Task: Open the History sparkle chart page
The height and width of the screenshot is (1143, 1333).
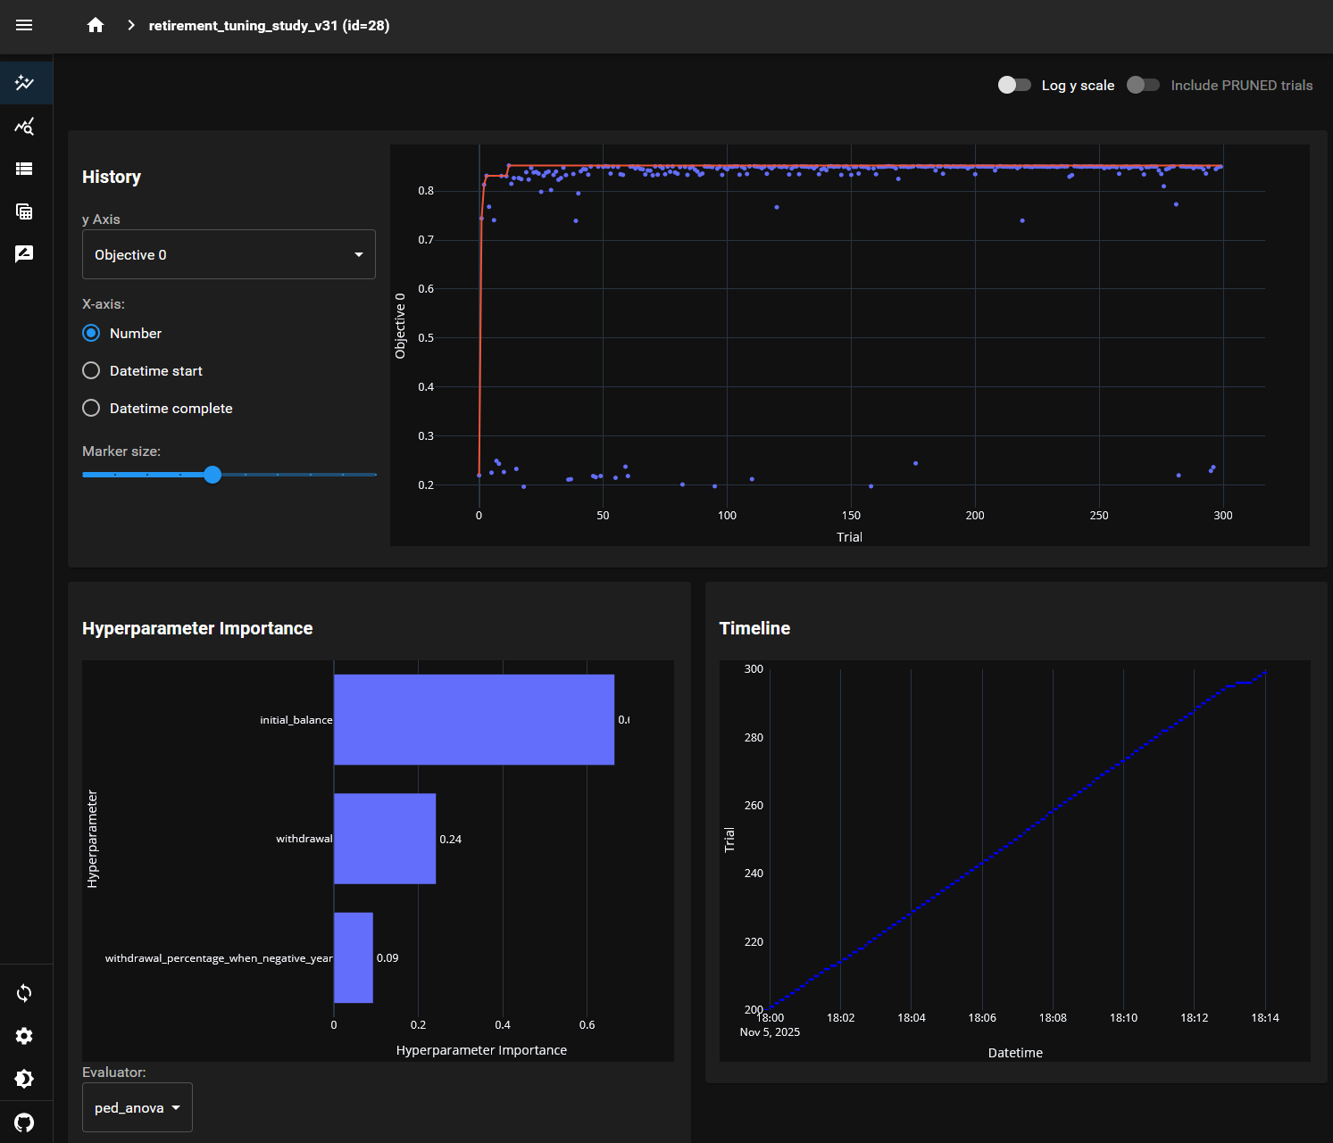Action: (x=24, y=83)
